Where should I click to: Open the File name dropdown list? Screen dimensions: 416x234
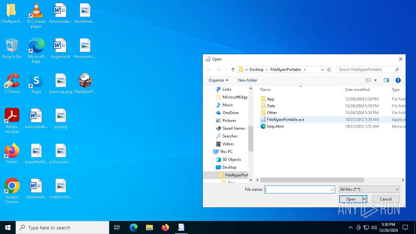332,189
